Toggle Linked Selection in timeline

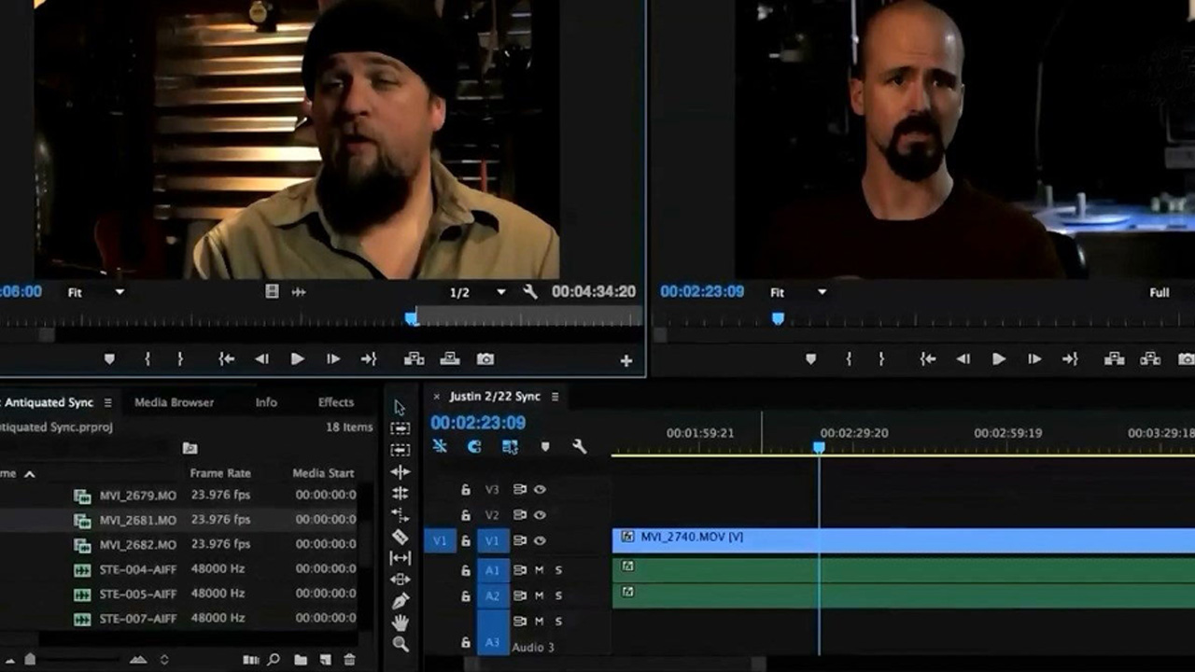click(x=510, y=446)
